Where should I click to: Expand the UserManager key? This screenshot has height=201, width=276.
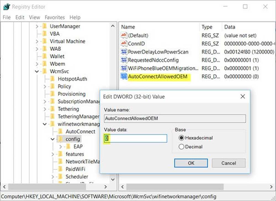37,27
